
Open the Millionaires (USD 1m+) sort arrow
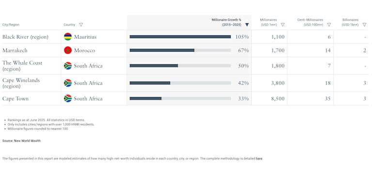click(282, 25)
